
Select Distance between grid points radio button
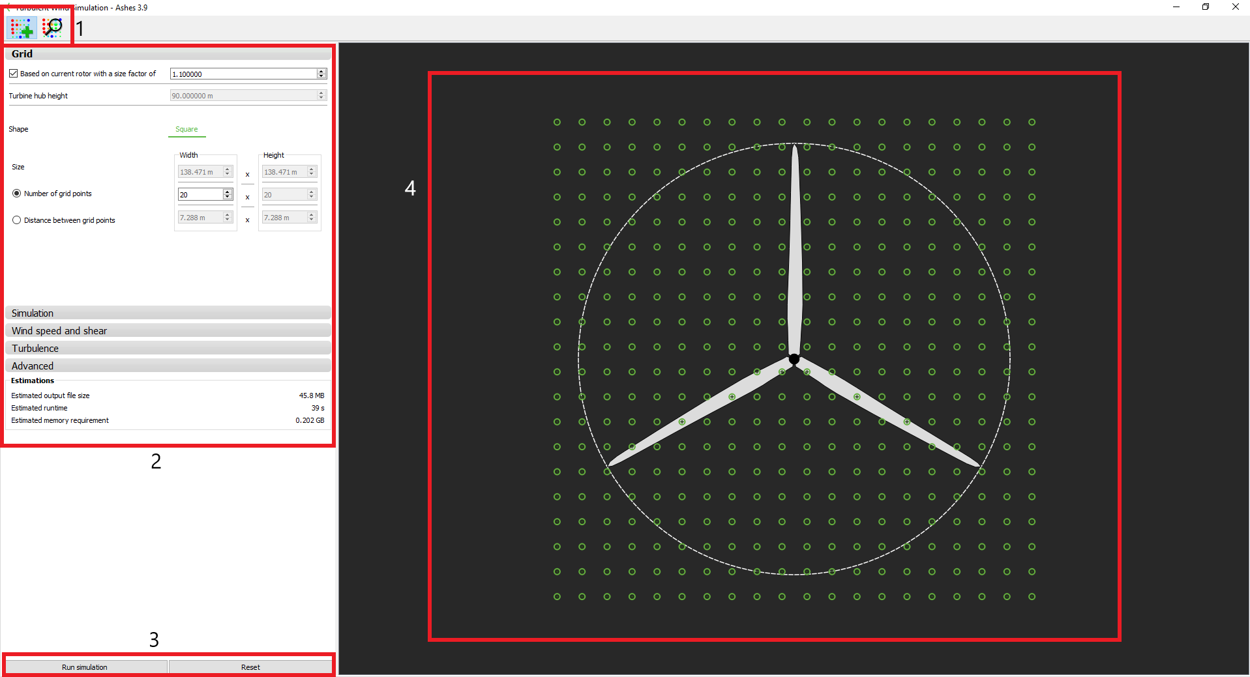16,220
